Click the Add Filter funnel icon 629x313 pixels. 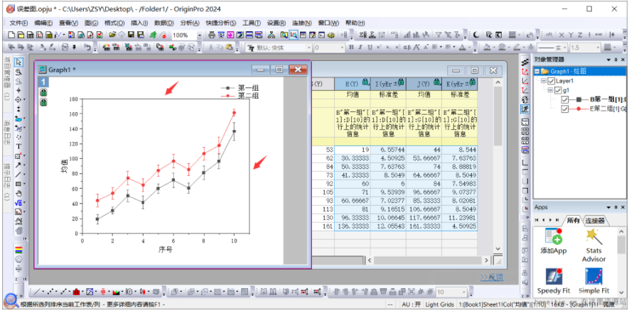(439, 35)
